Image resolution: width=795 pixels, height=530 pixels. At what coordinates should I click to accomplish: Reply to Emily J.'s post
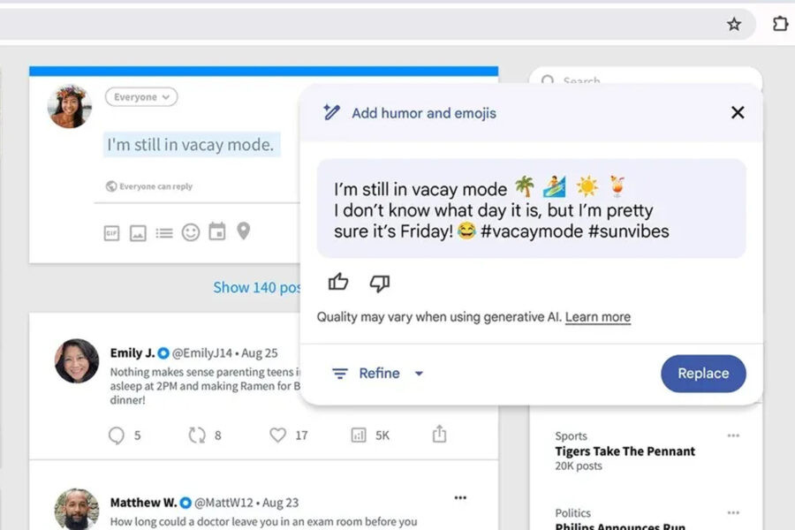[117, 435]
